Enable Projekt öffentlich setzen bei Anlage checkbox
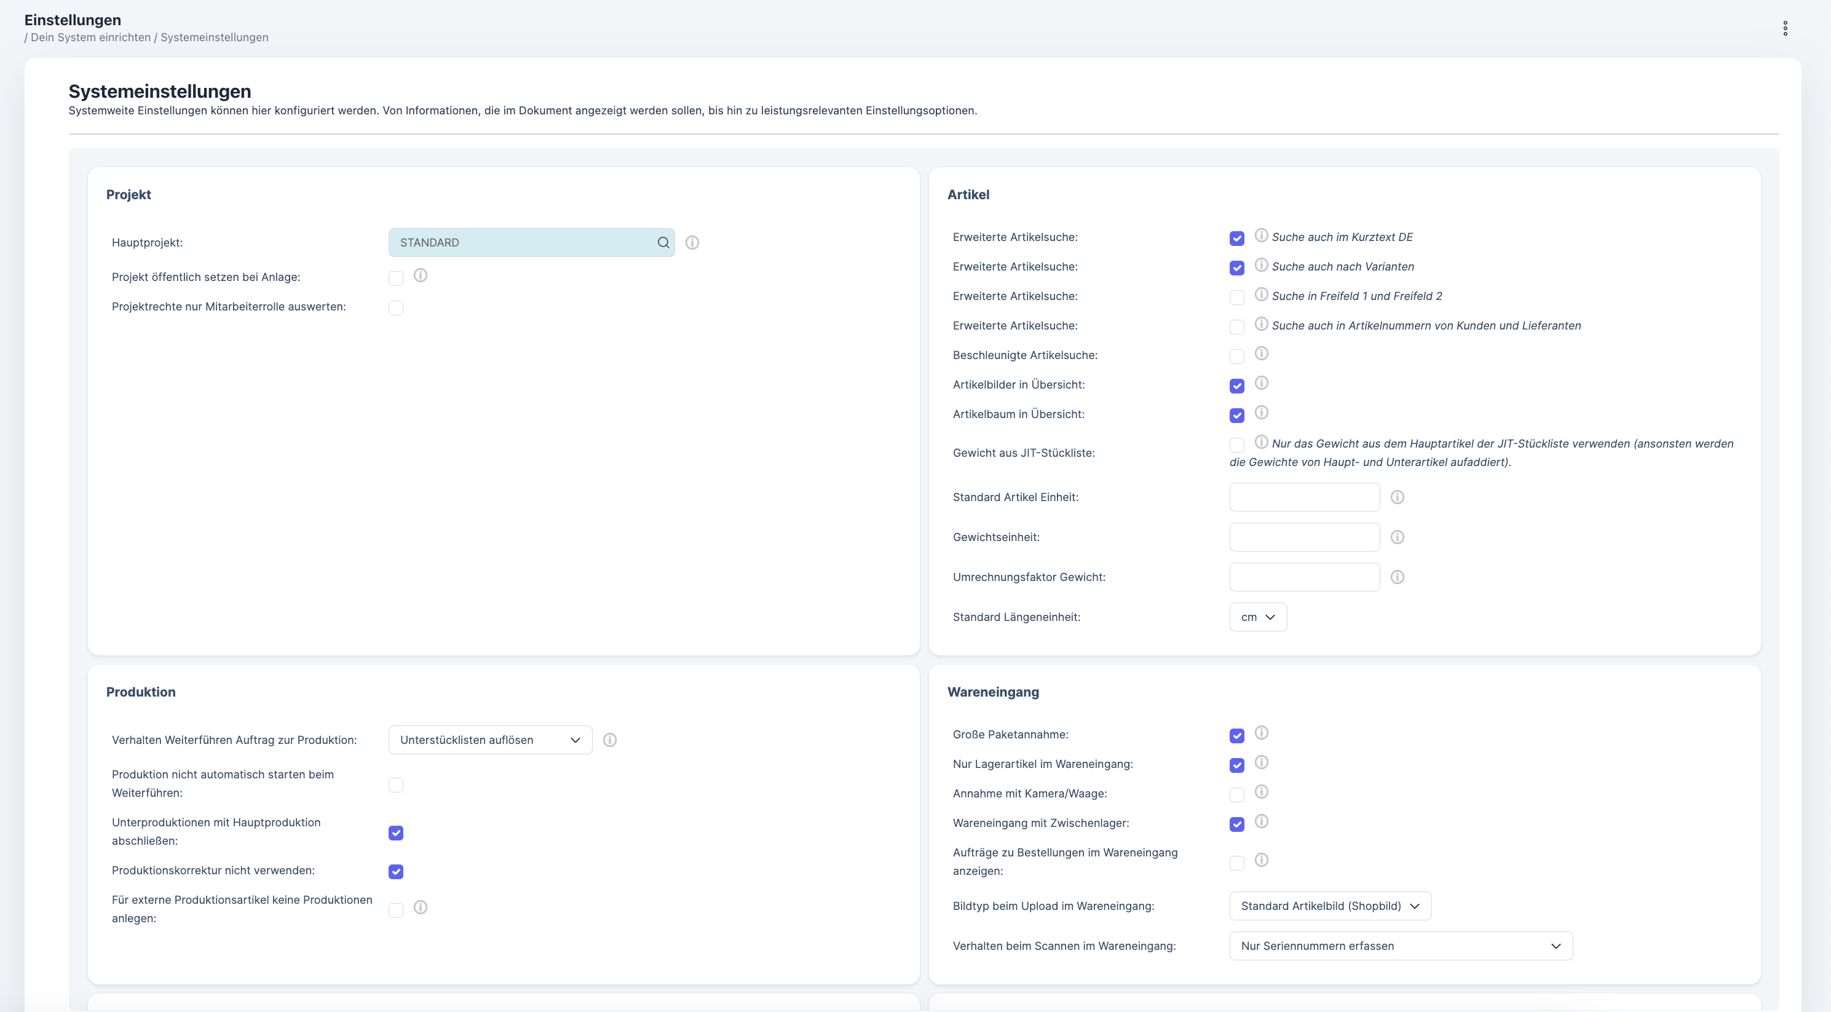This screenshot has width=1831, height=1012. [x=396, y=278]
